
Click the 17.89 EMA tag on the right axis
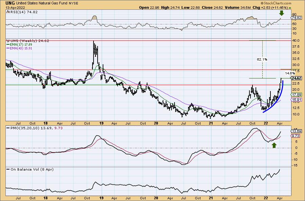[x=297, y=94]
